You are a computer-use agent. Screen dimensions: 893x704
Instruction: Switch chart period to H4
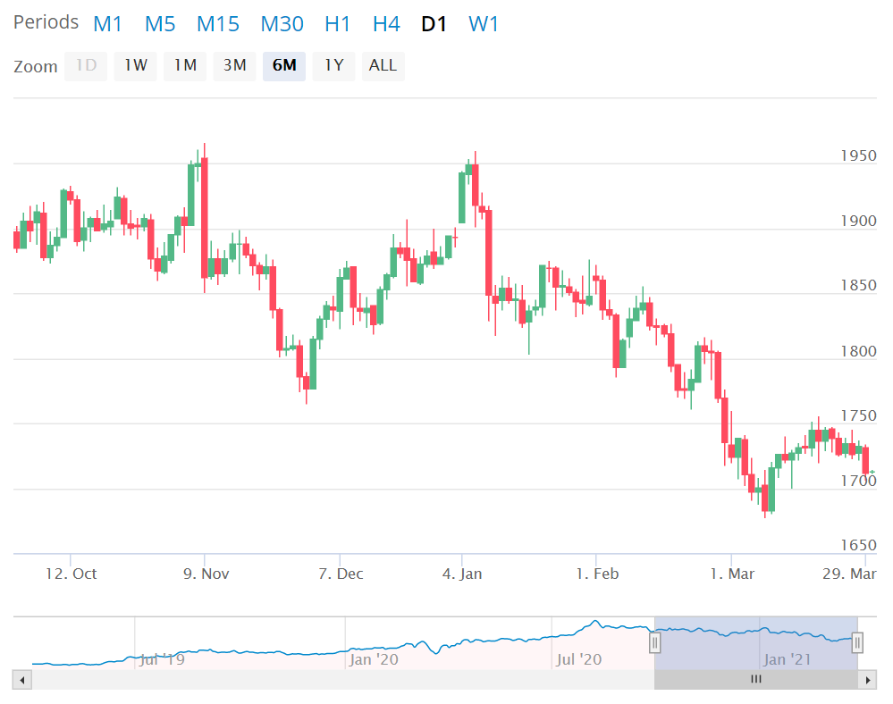pos(386,24)
